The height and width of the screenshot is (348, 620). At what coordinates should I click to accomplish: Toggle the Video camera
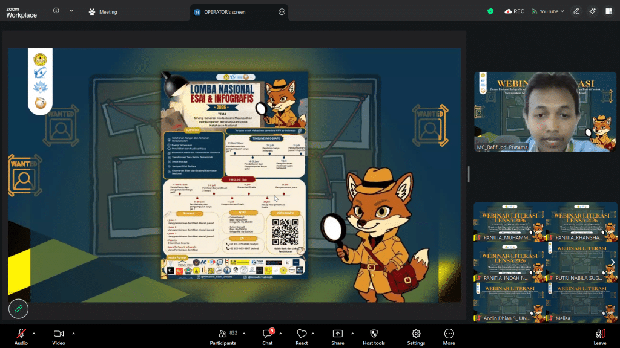[x=59, y=337]
